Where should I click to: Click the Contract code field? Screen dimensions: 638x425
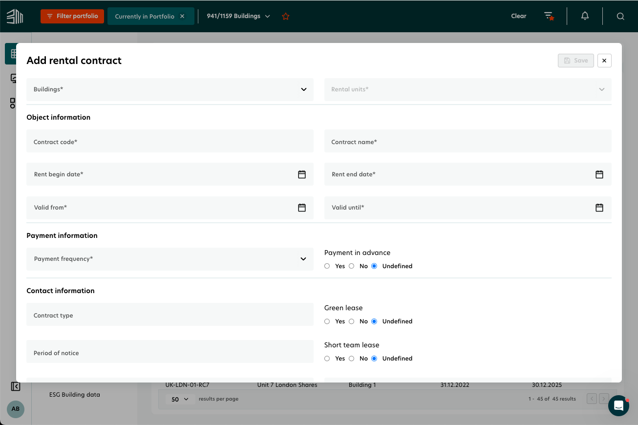pyautogui.click(x=170, y=141)
